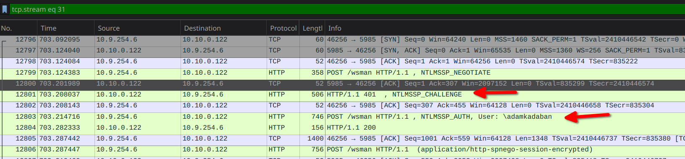Screen dimensions: 685x159
Task: Click the display filter bookmark icon
Action: click(x=5, y=9)
